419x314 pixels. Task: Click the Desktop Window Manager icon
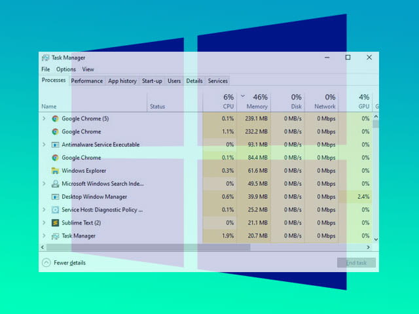tap(55, 197)
